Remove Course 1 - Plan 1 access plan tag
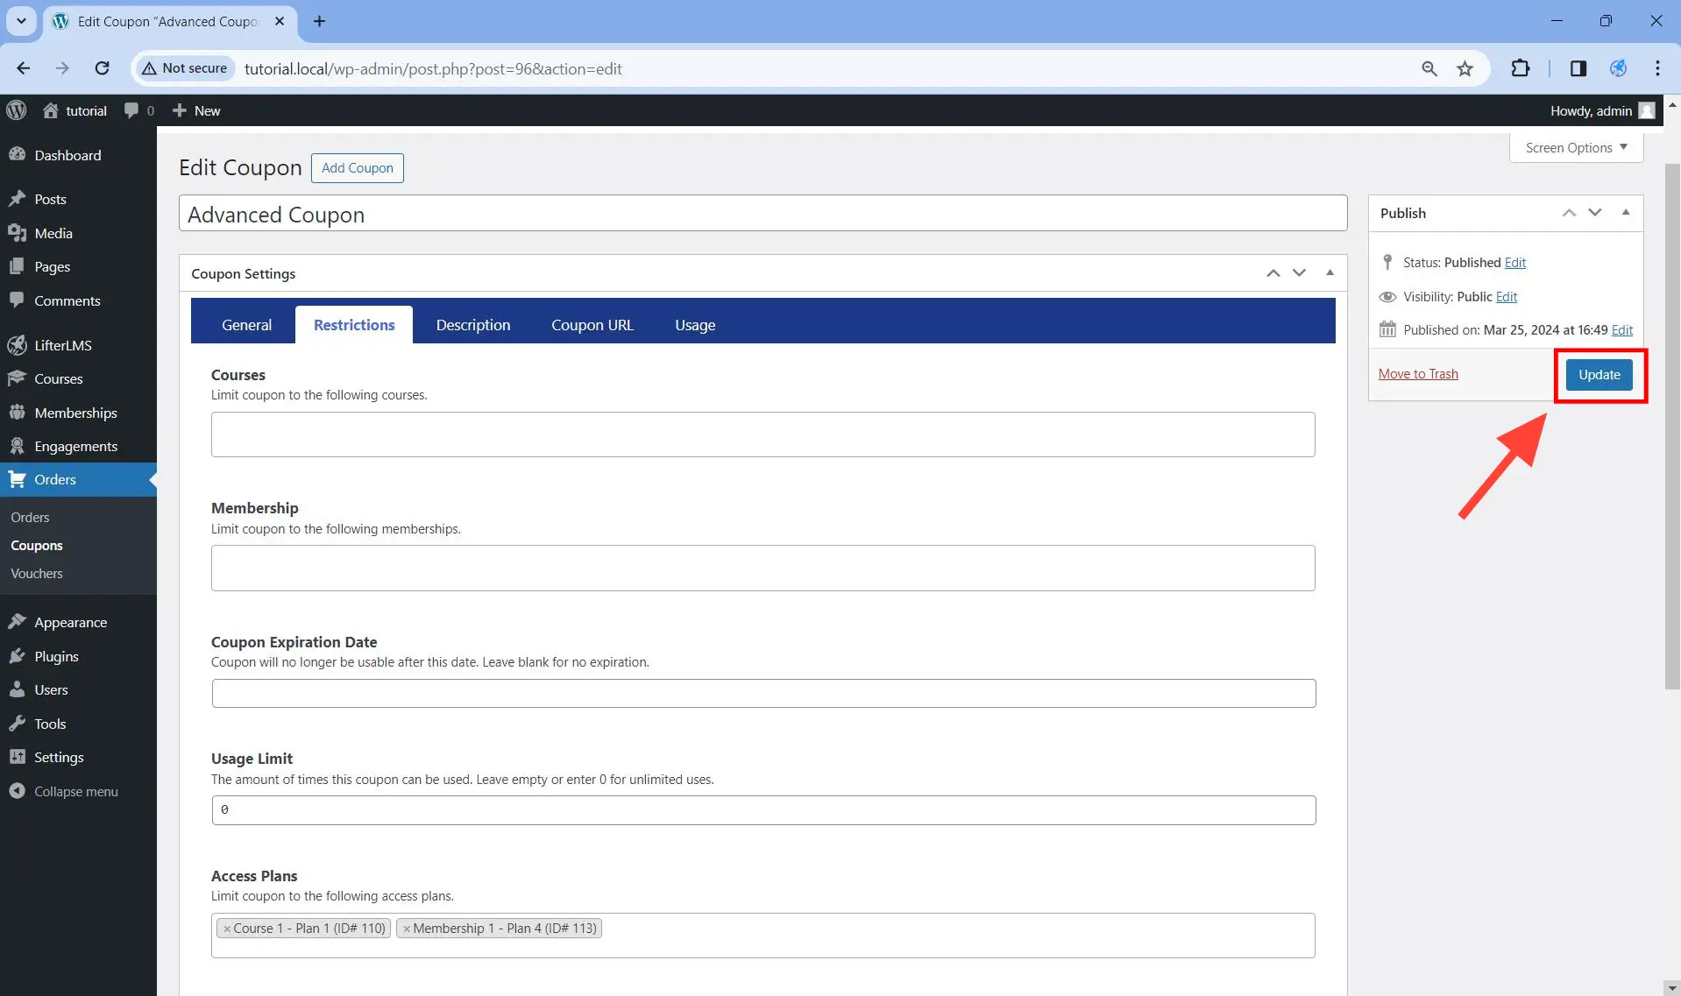 click(227, 929)
